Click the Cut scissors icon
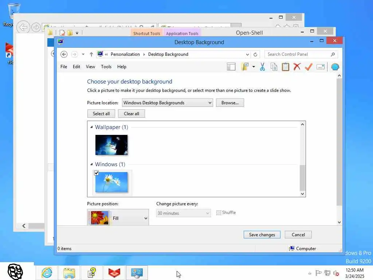Viewport: 373px width, 280px height. 262,67
